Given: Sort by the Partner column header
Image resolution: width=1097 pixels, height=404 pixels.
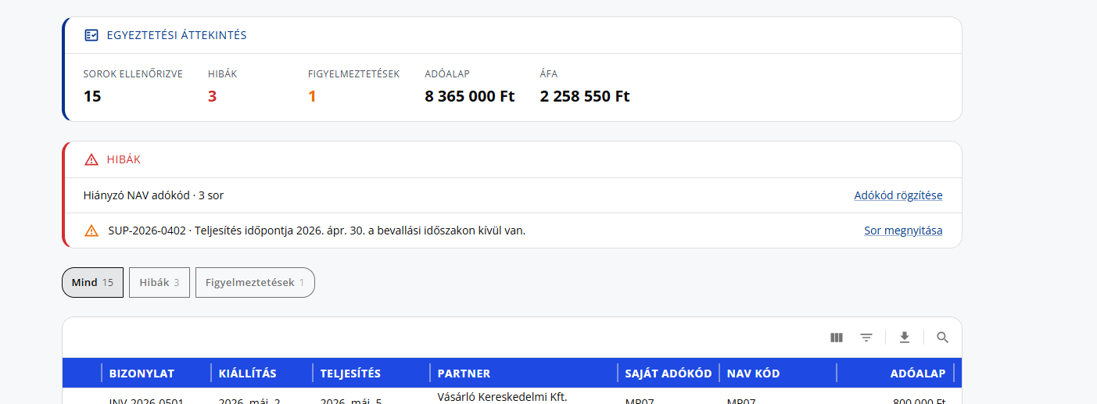Looking at the screenshot, I should (523, 374).
